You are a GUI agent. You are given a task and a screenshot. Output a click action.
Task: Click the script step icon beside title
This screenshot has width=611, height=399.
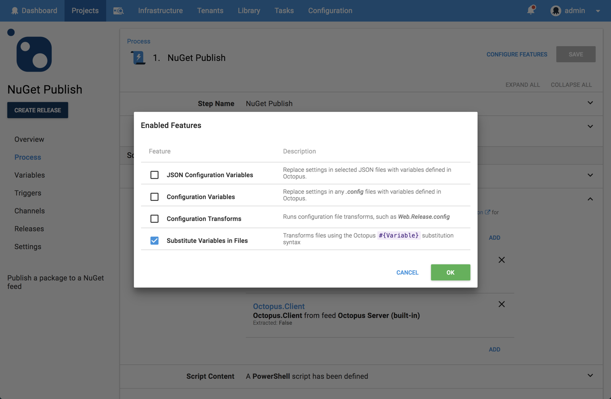click(138, 58)
